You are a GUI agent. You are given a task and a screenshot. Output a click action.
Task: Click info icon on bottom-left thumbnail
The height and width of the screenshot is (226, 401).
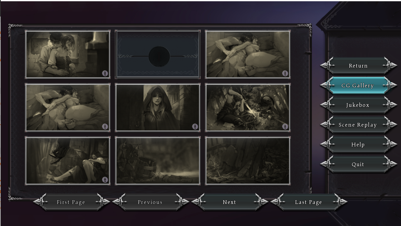tap(105, 180)
